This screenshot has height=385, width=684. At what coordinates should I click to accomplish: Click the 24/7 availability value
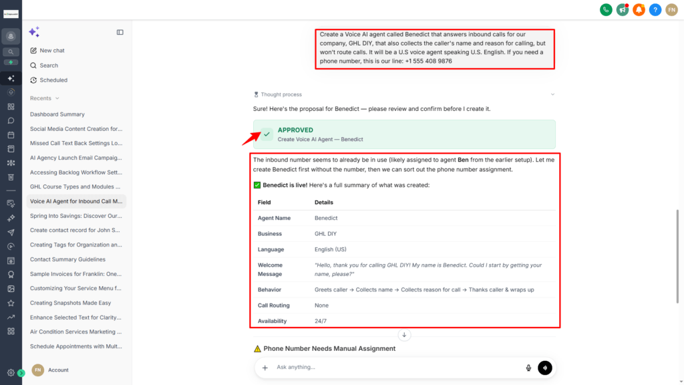pyautogui.click(x=321, y=321)
